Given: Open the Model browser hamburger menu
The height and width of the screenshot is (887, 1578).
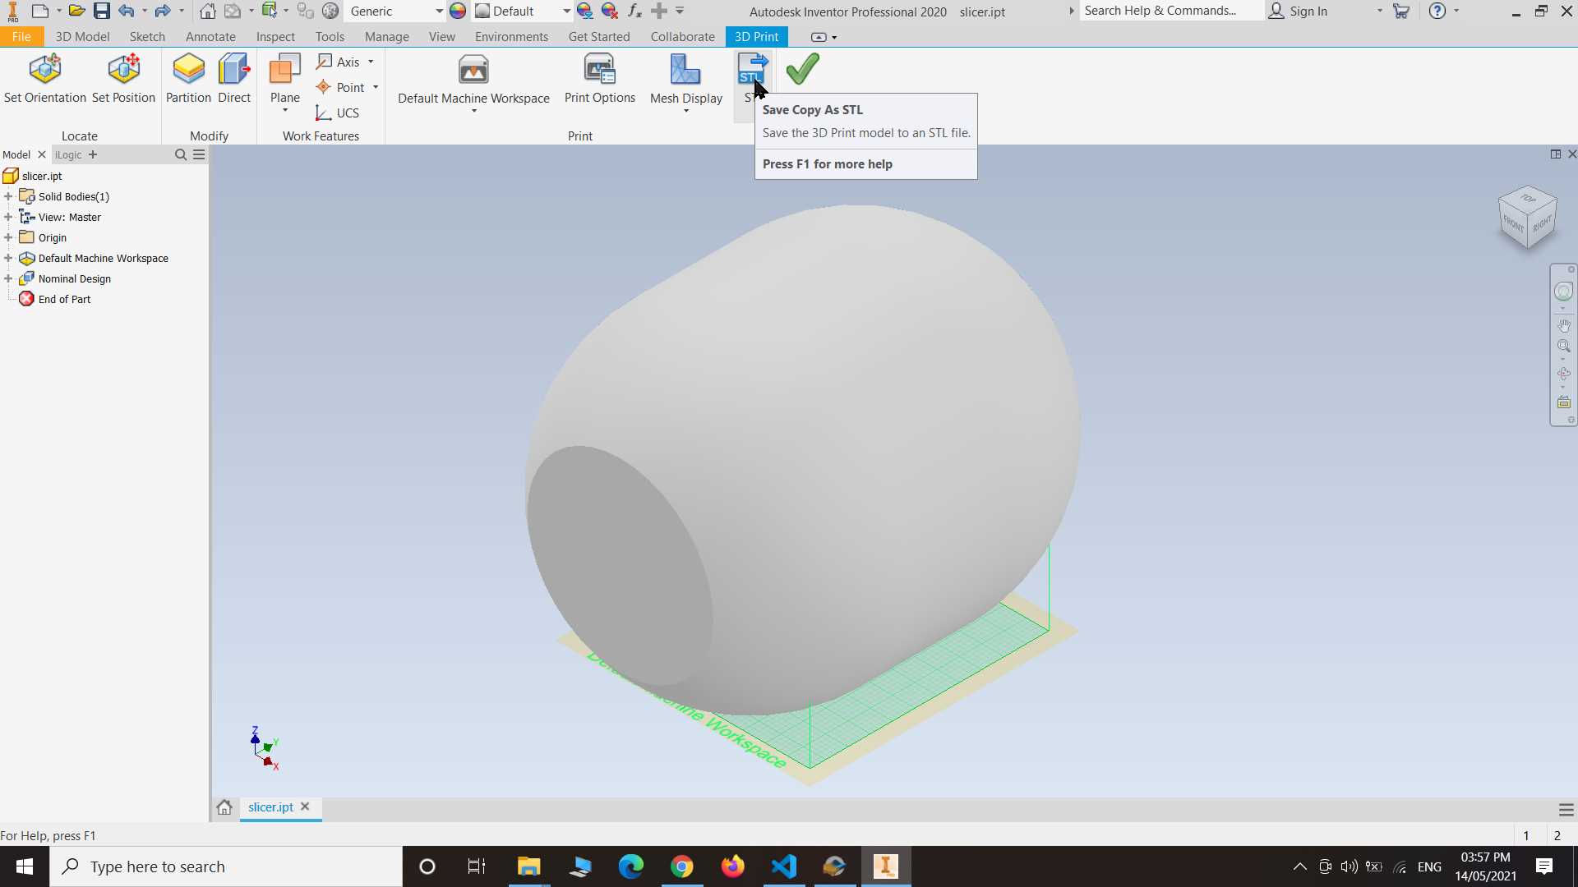Looking at the screenshot, I should point(199,154).
